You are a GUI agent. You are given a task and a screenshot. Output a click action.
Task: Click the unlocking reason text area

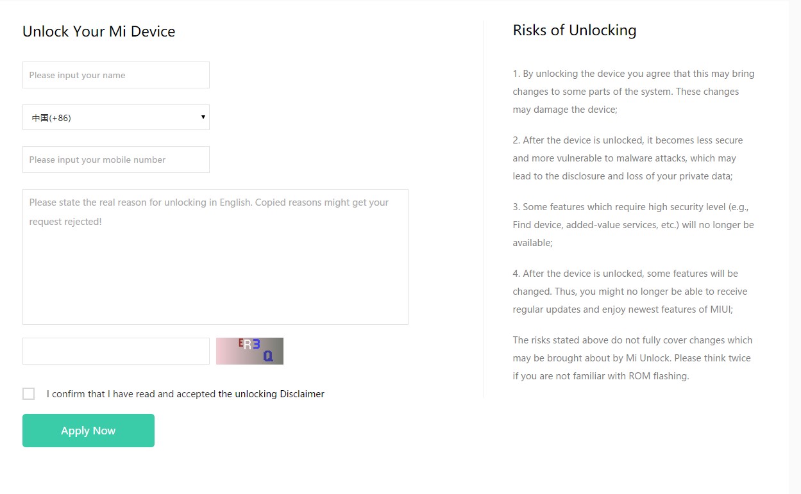(215, 256)
